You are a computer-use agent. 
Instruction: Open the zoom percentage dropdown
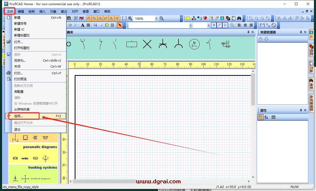(x=156, y=18)
